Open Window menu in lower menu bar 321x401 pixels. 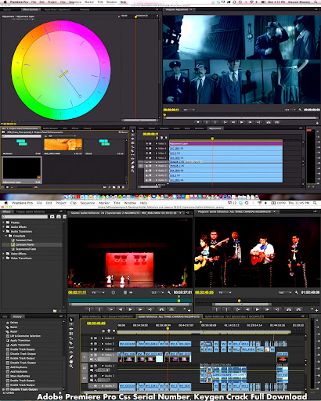click(130, 203)
